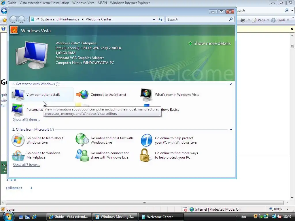The image size is (295, 221).
Task: Open the Page menu dropdown in IE
Action: [x=268, y=20]
